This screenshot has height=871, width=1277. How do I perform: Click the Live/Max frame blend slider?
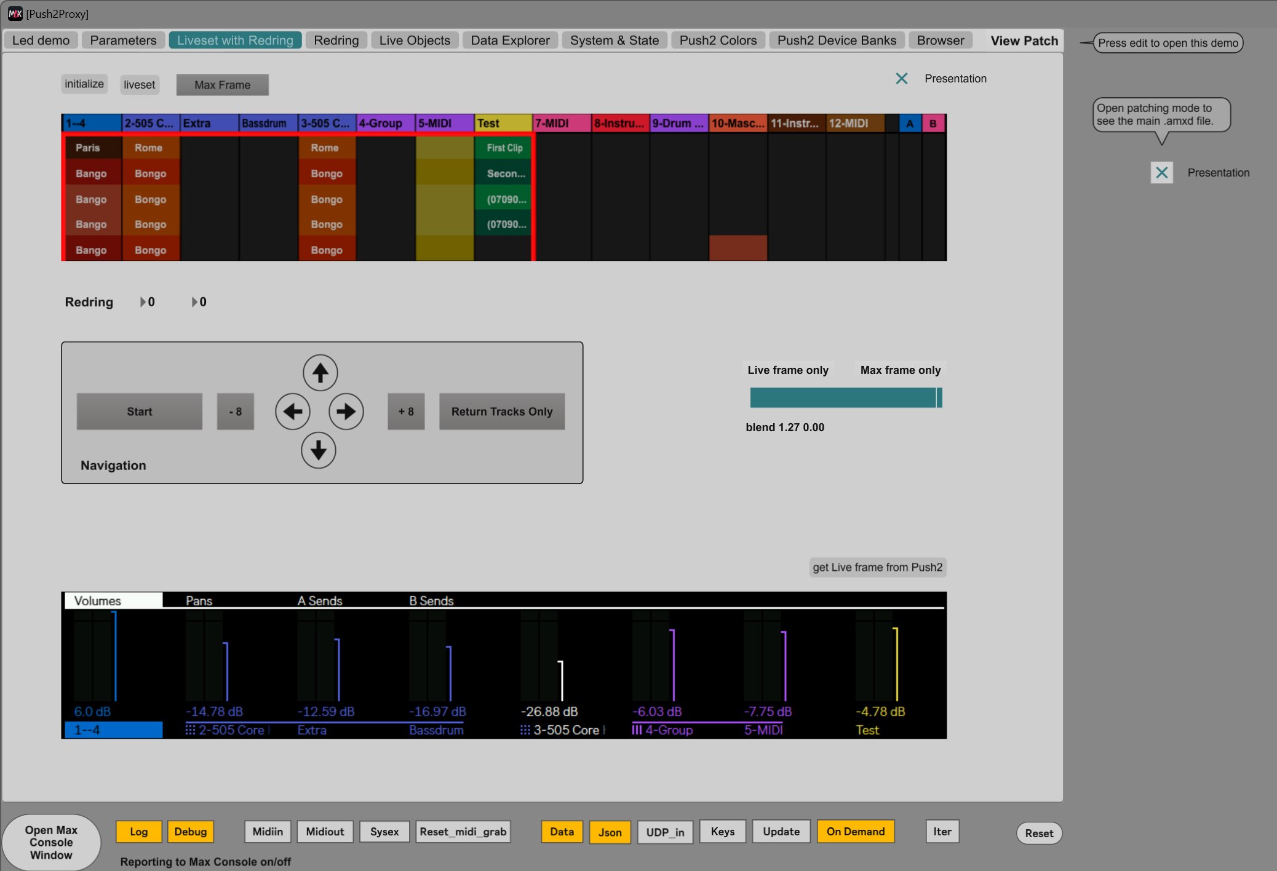(x=846, y=398)
